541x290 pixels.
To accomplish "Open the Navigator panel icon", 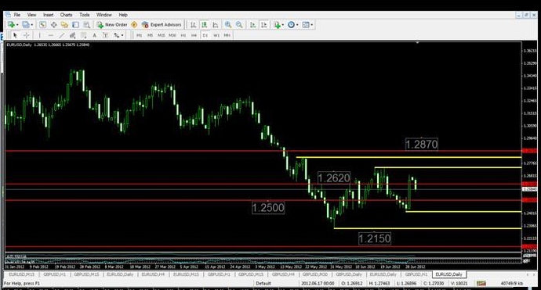I will pos(64,25).
